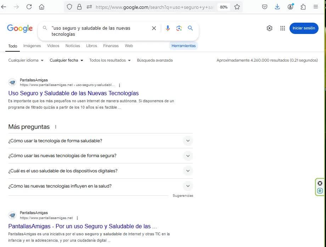Switch to the Noticias tab

pos(73,46)
